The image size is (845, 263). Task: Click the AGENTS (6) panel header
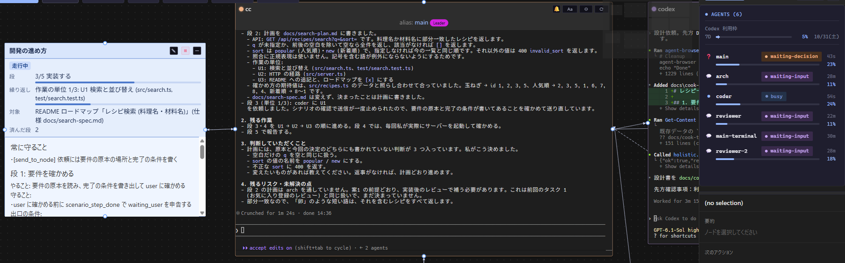click(x=724, y=14)
